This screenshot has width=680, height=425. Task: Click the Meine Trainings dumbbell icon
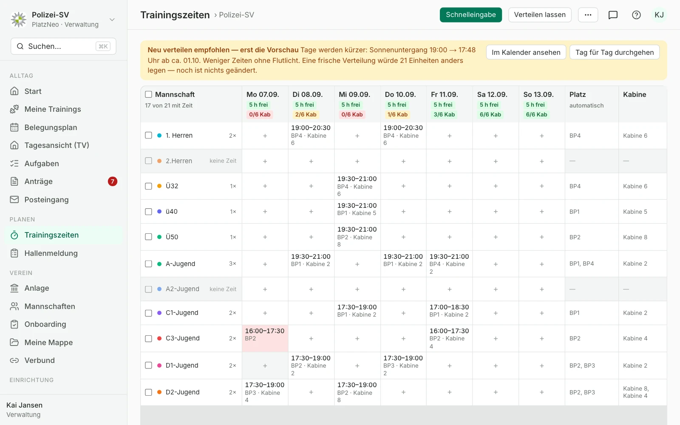click(x=14, y=109)
